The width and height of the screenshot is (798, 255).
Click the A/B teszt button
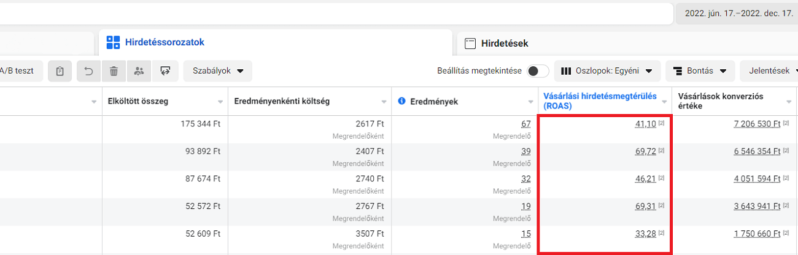20,71
